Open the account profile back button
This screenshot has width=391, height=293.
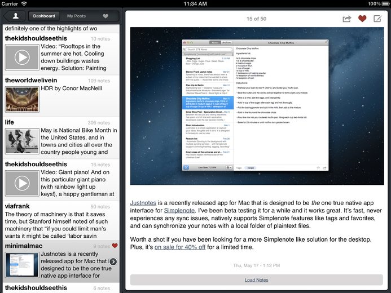[15, 16]
